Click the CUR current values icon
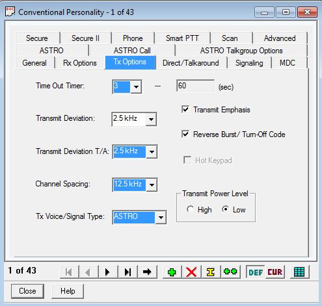The height and width of the screenshot is (306, 322). click(x=275, y=272)
